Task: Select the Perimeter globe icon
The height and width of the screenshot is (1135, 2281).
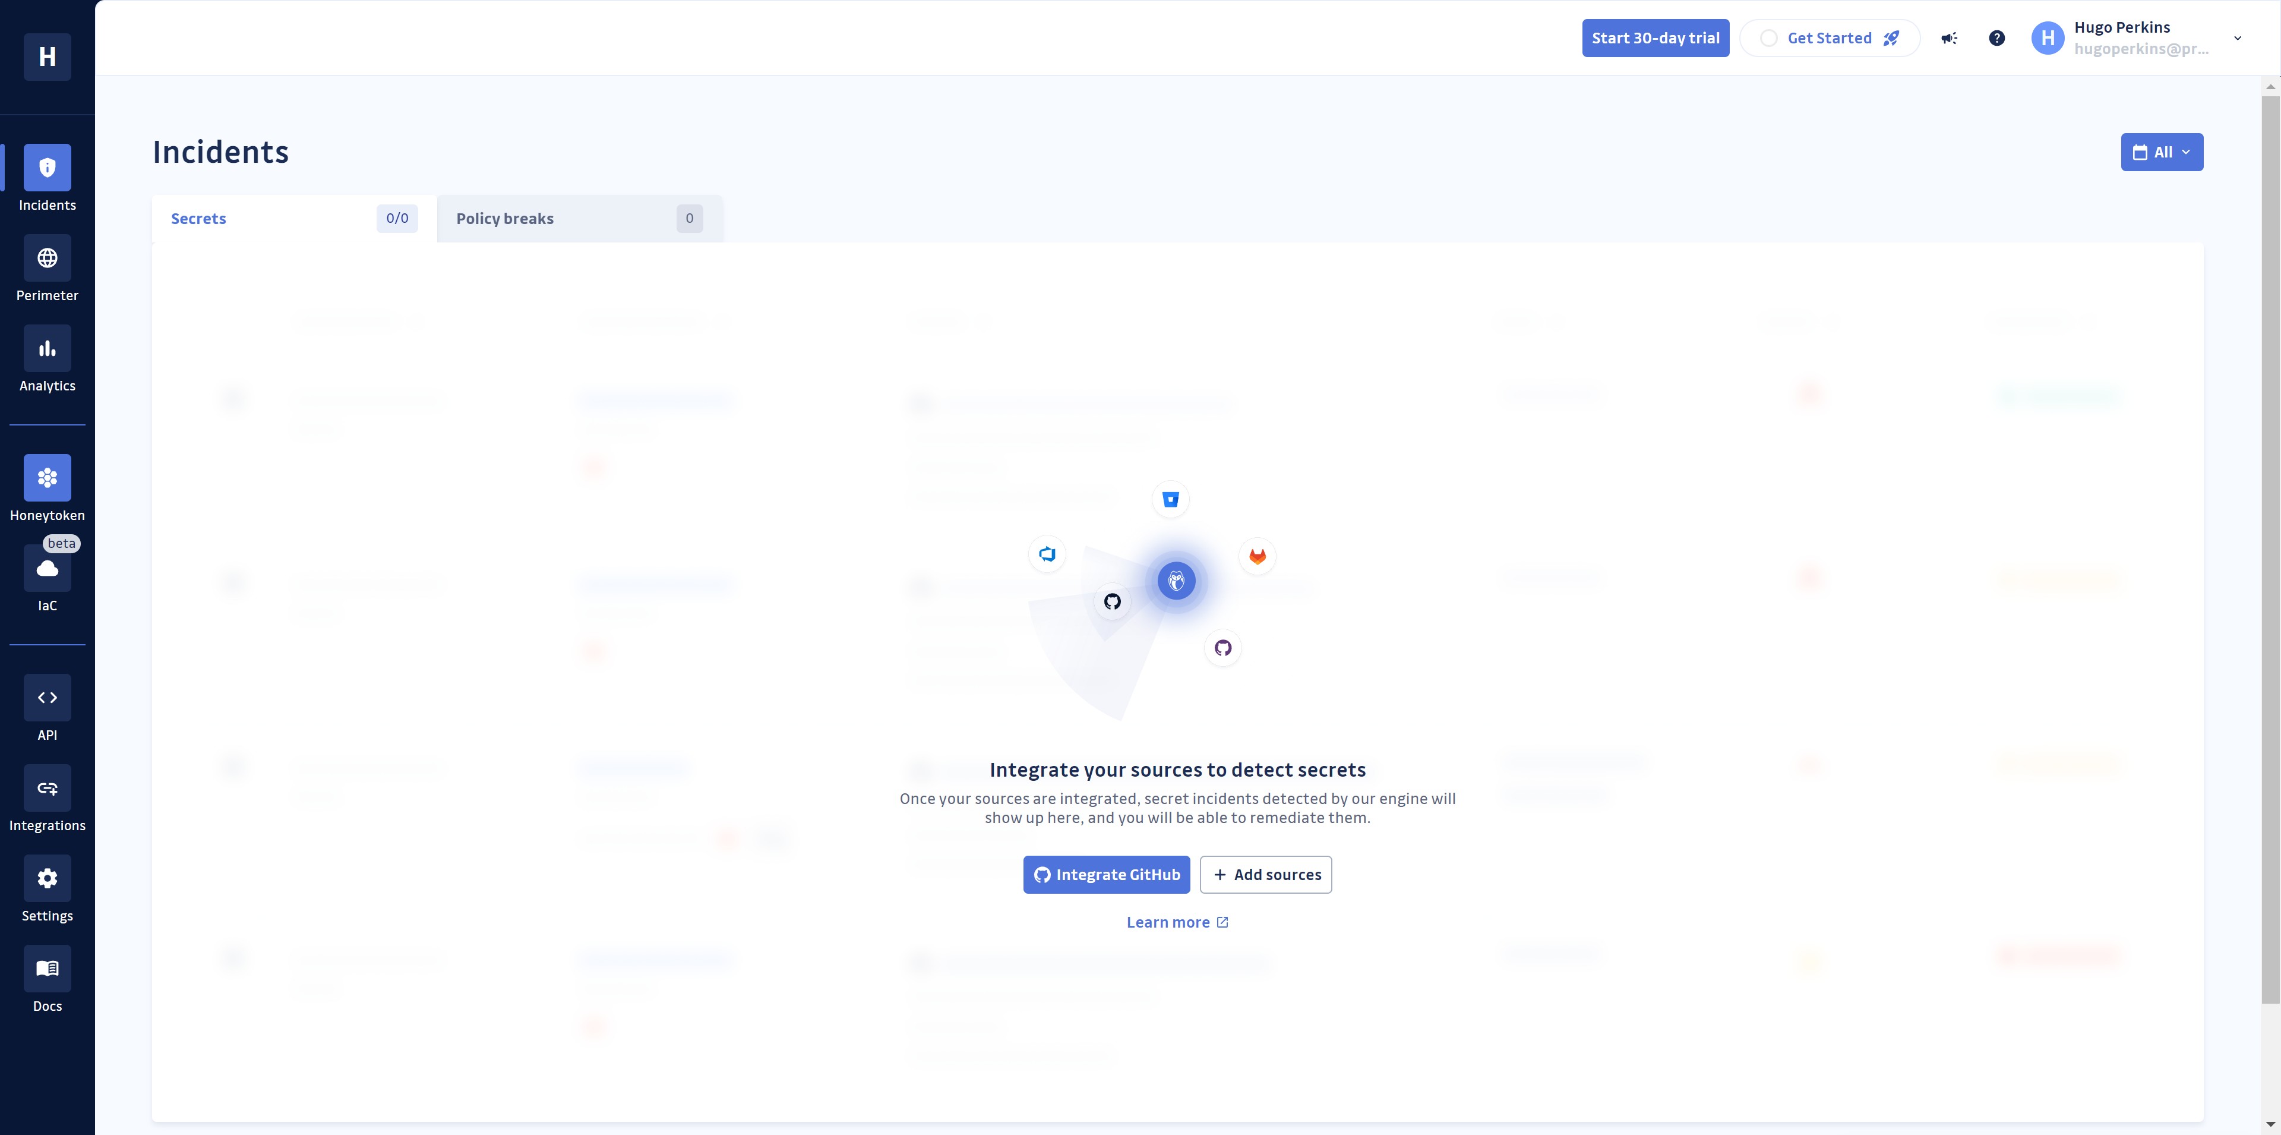Action: click(47, 258)
